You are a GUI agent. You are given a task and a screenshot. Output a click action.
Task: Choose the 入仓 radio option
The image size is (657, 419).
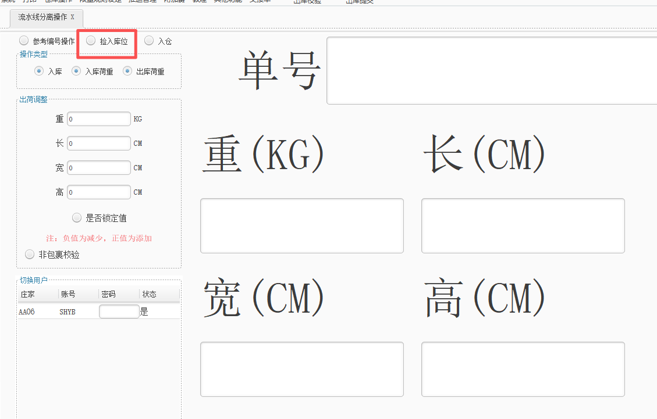point(149,41)
